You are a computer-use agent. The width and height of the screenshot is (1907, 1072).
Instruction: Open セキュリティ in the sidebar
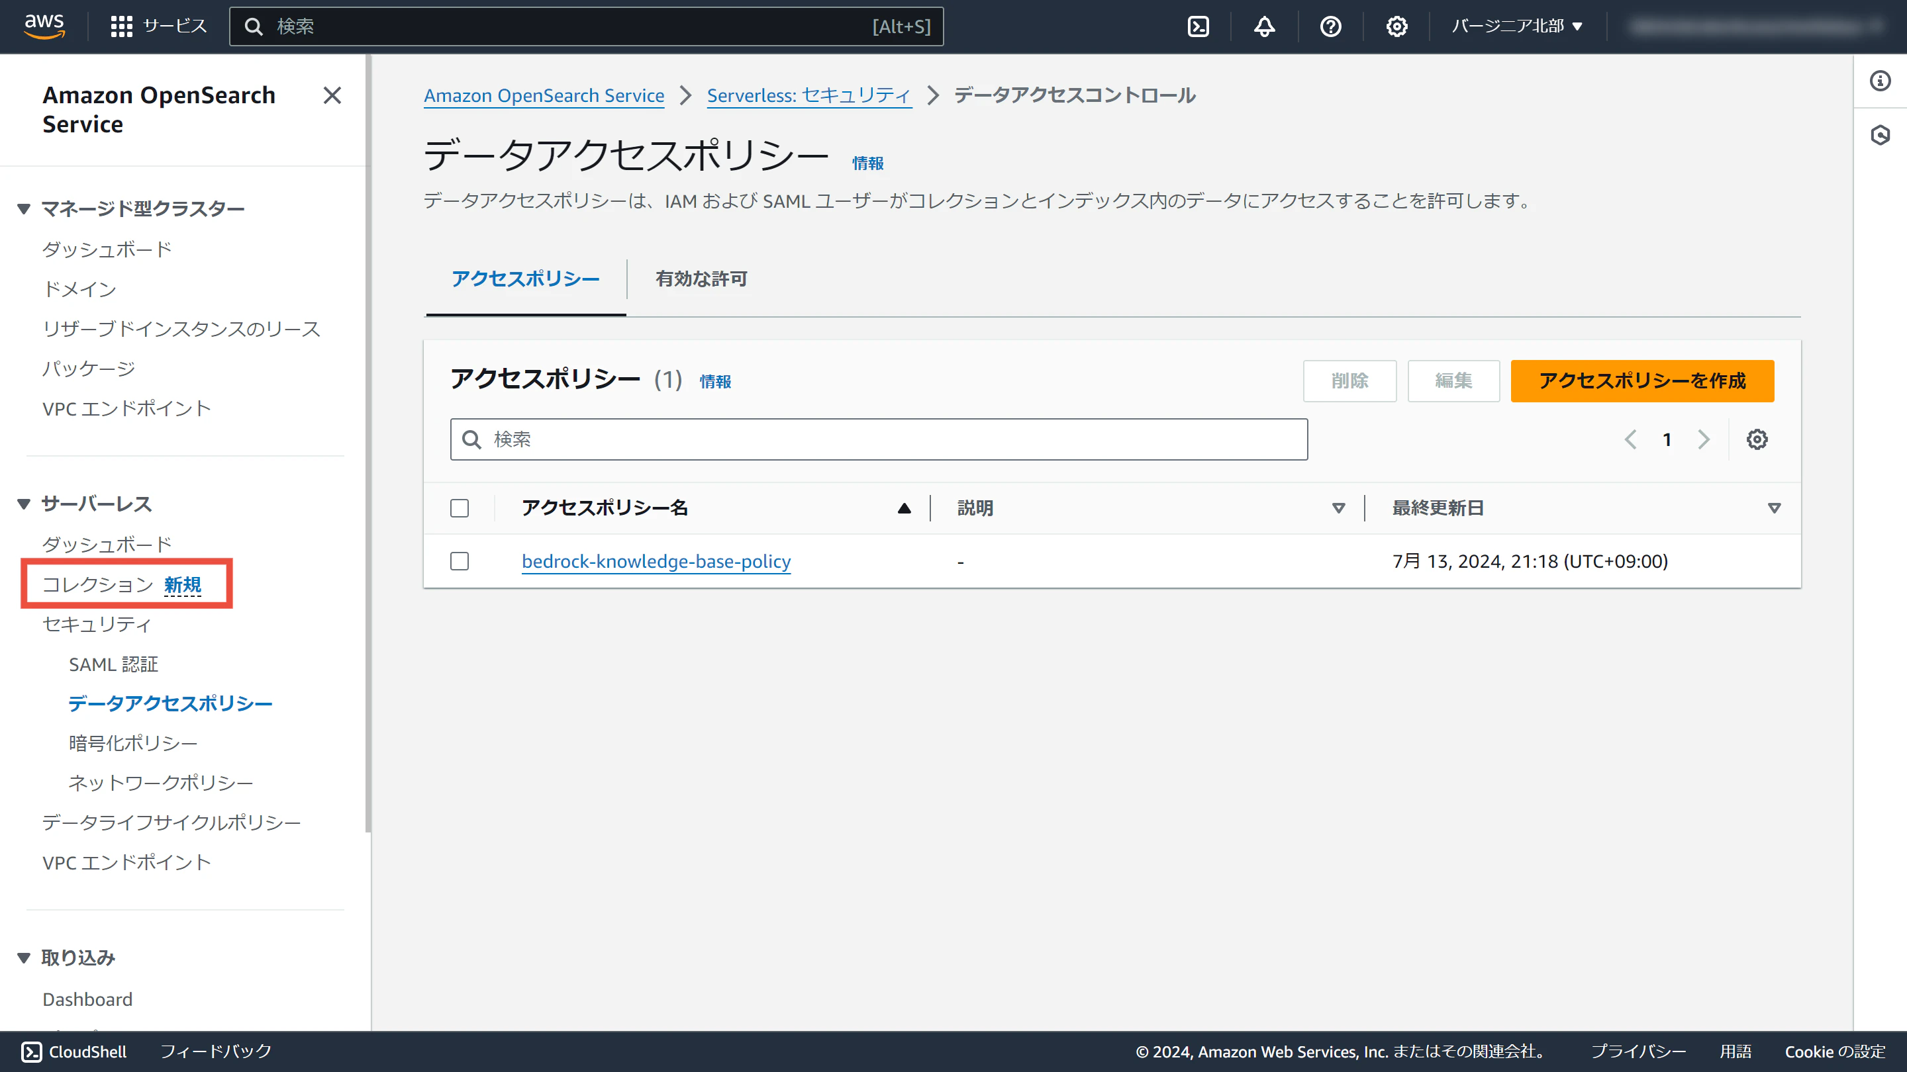coord(97,625)
